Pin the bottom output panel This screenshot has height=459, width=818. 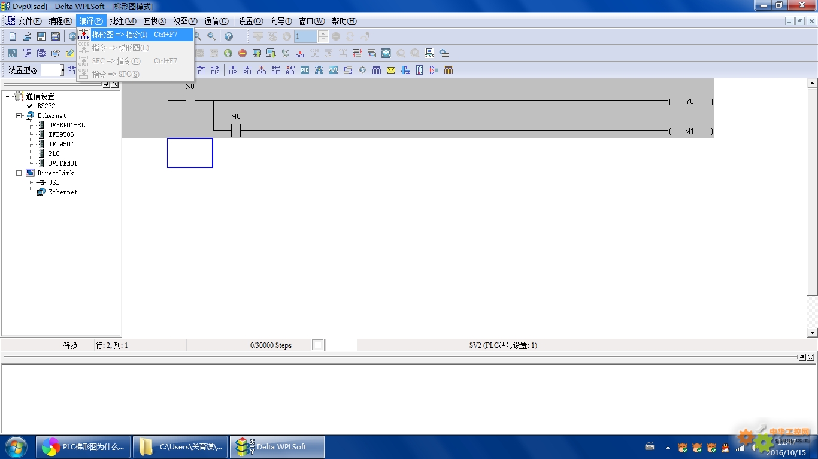point(802,357)
